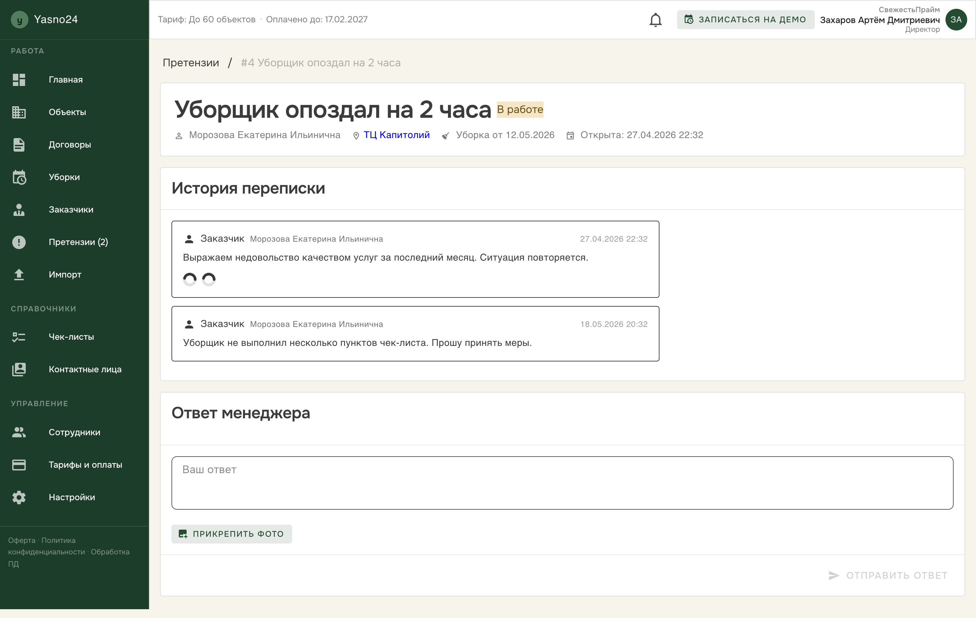Screen dimensions: 976x618
Task: Click the В работе status badge
Action: point(520,109)
